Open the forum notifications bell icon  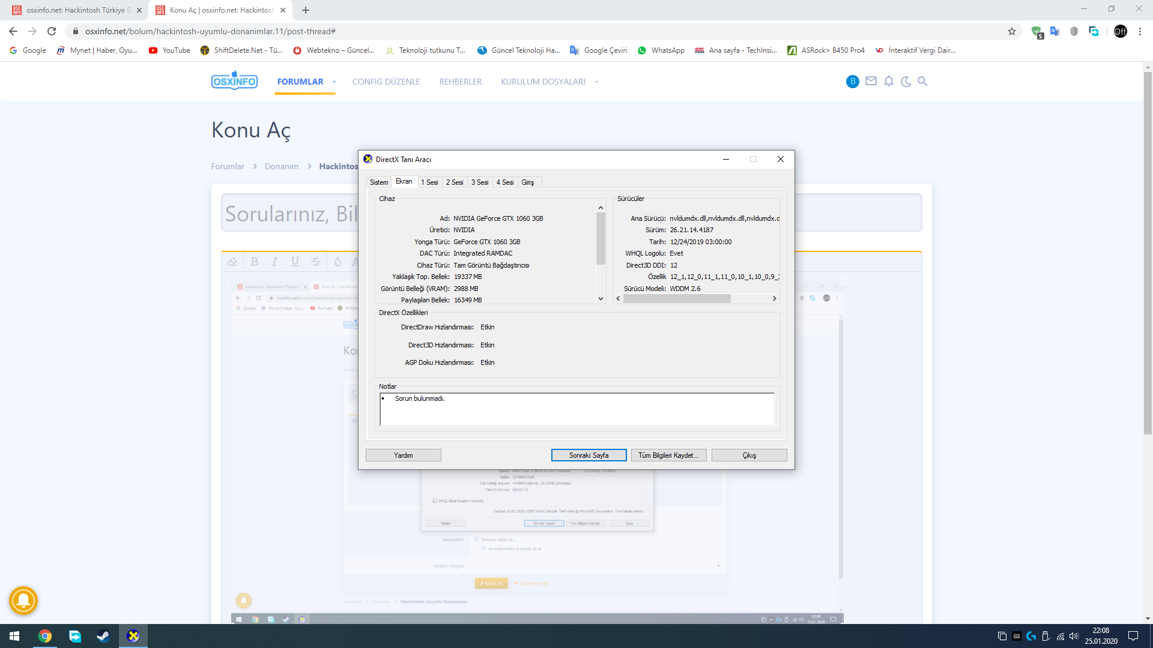pos(889,82)
